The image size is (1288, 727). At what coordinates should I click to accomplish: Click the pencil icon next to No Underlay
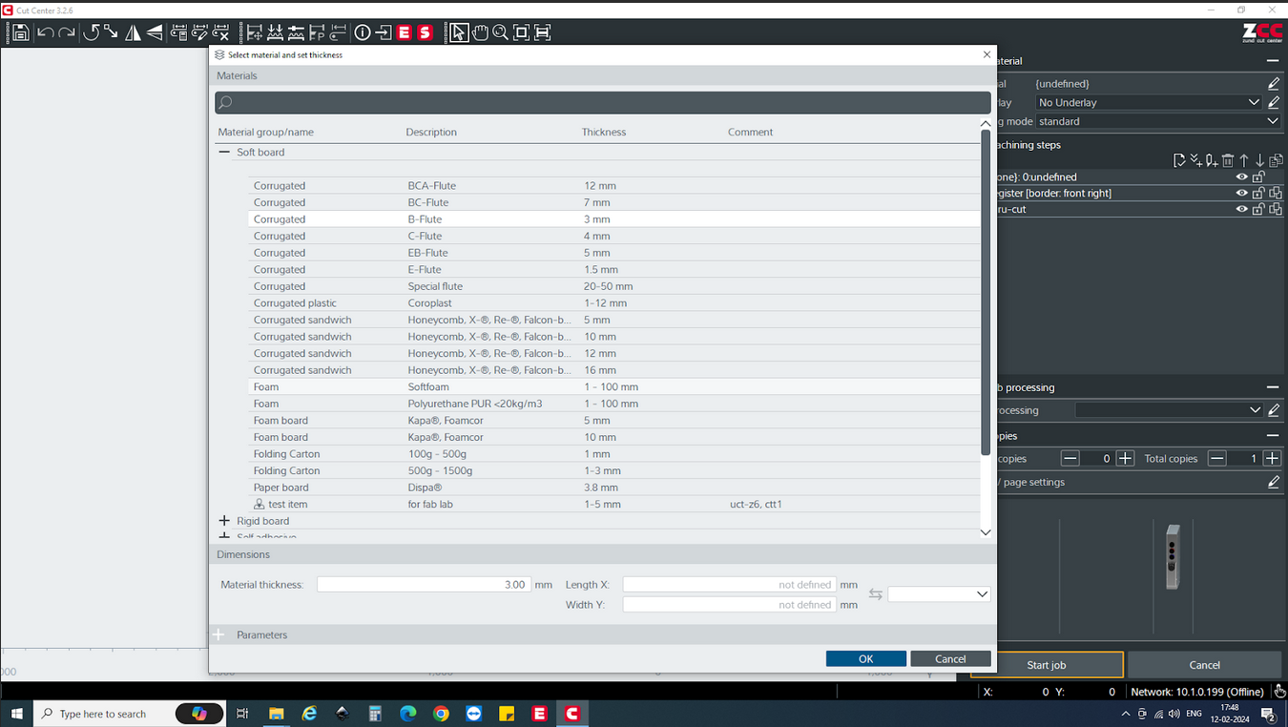pyautogui.click(x=1274, y=102)
